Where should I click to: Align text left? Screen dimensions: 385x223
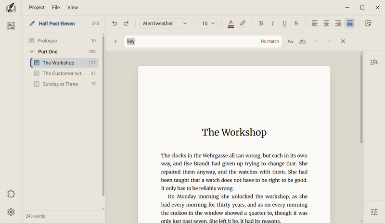click(x=315, y=23)
